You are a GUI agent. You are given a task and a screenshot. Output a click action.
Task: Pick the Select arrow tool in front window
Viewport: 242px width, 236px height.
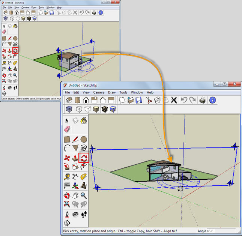[67, 120]
